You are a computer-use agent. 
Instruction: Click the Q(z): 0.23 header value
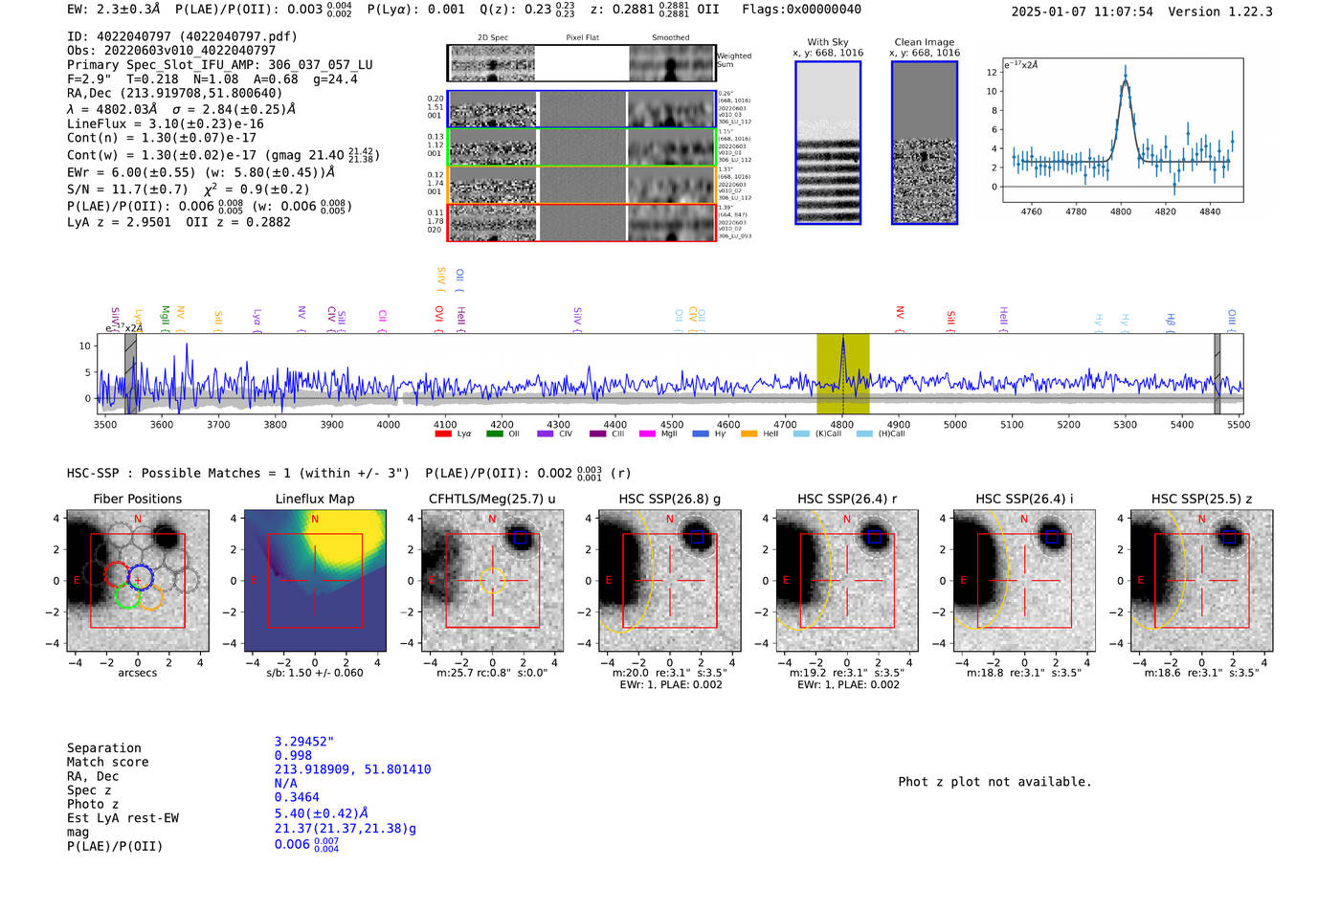click(x=526, y=10)
